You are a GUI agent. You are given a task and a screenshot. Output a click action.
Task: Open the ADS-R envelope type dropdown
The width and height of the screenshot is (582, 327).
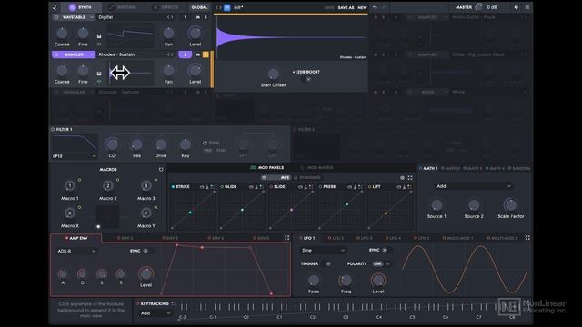[x=76, y=251]
